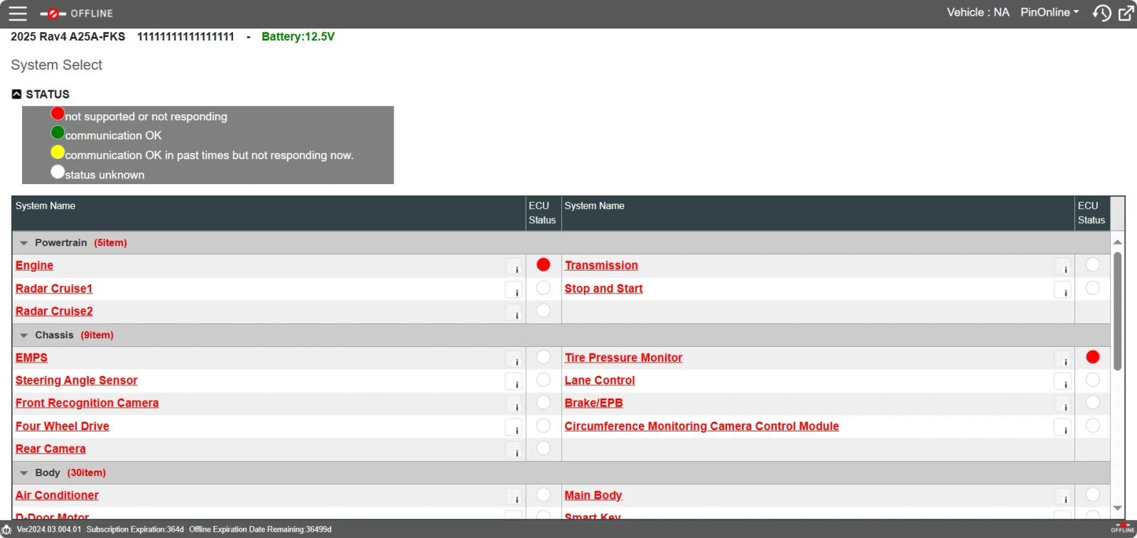The height and width of the screenshot is (538, 1137).
Task: Click the red legend swatch for not supported
Action: tap(58, 114)
